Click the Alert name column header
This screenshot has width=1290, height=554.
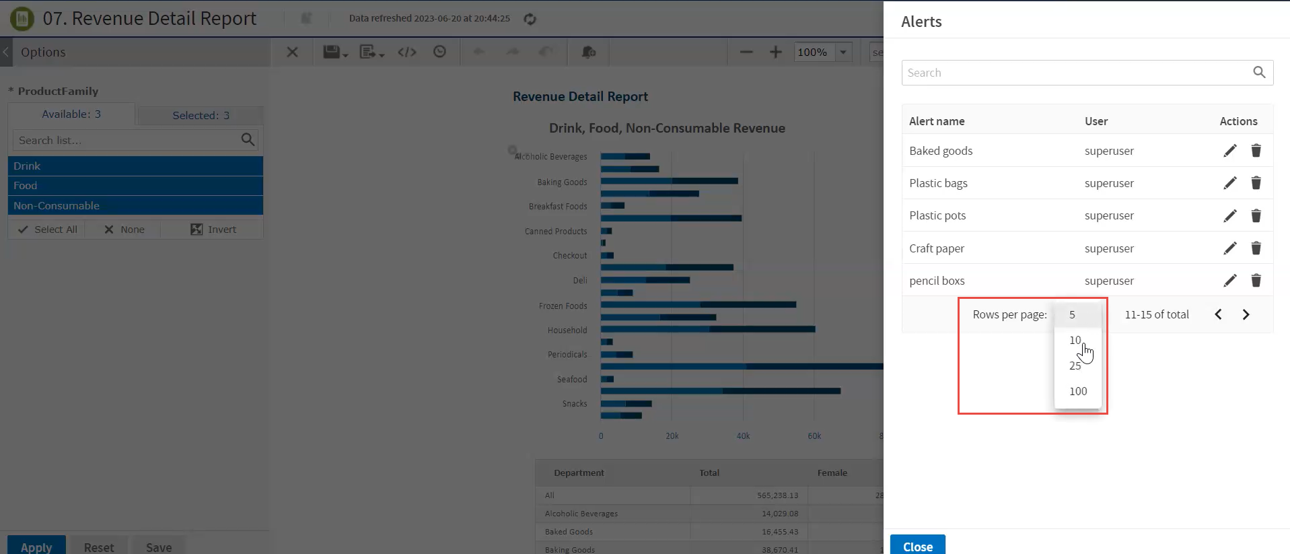[x=937, y=121]
